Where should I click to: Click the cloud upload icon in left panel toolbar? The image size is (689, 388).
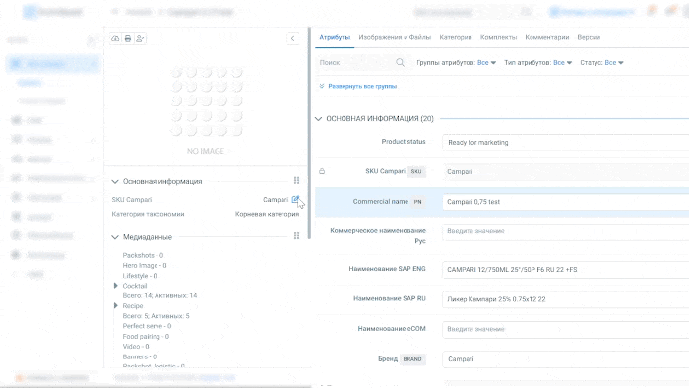pyautogui.click(x=115, y=38)
